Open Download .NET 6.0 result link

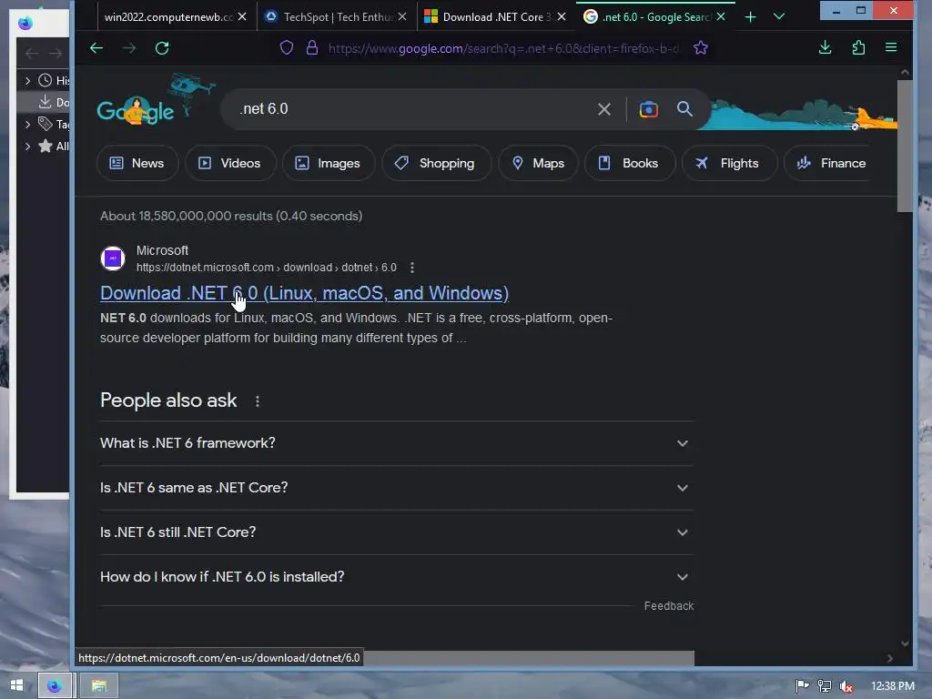click(x=304, y=293)
